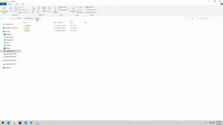This screenshot has height=125, width=223.
Task: Select Local Disk (C:) in navigation pane
Action: click(x=10, y=51)
